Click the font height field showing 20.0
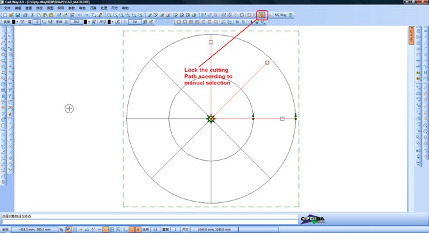This screenshot has height=233, width=429. point(76,22)
